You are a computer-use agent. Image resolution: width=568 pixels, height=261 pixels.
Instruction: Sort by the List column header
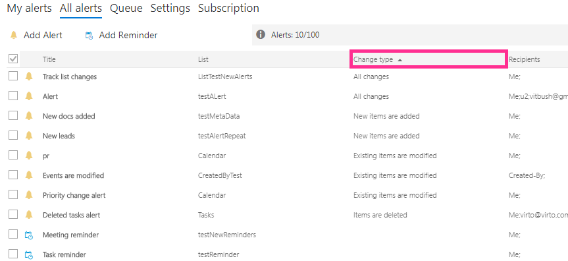[203, 59]
